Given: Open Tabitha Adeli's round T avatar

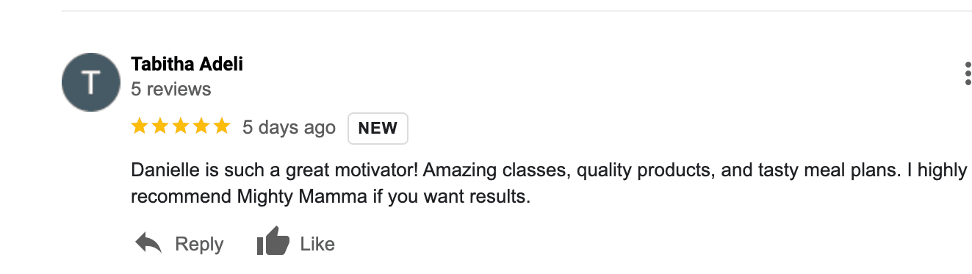Looking at the screenshot, I should tap(91, 82).
